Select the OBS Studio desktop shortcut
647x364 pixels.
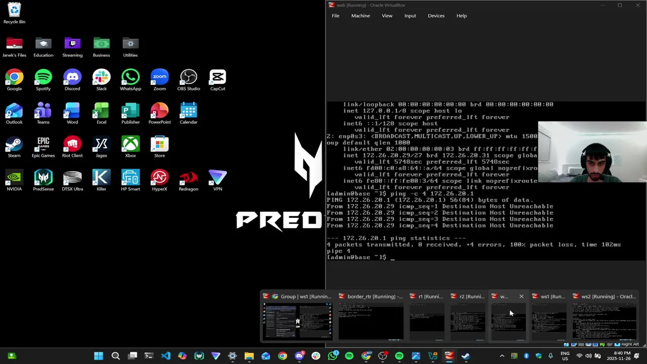pos(189,80)
